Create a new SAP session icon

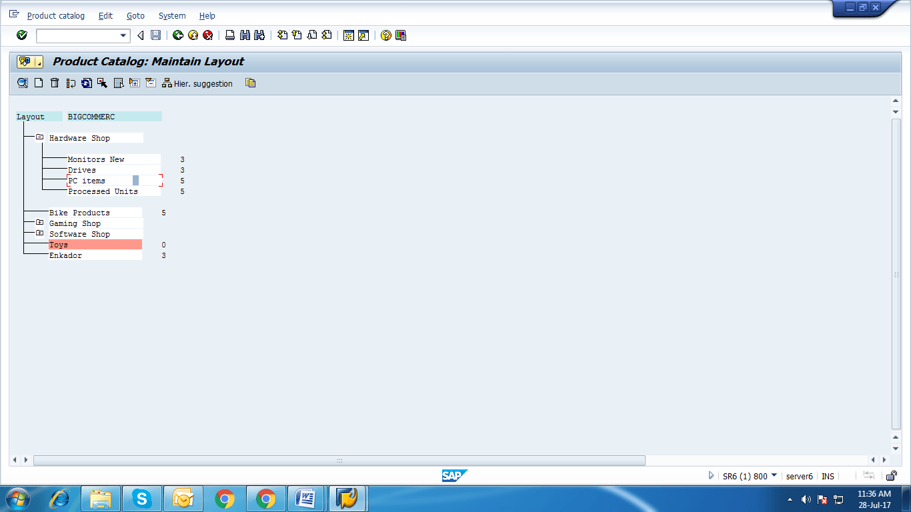click(348, 35)
